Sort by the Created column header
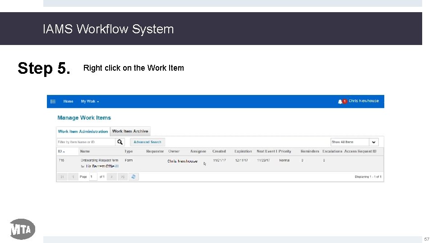Viewport: 433px width, 243px height. 219,151
